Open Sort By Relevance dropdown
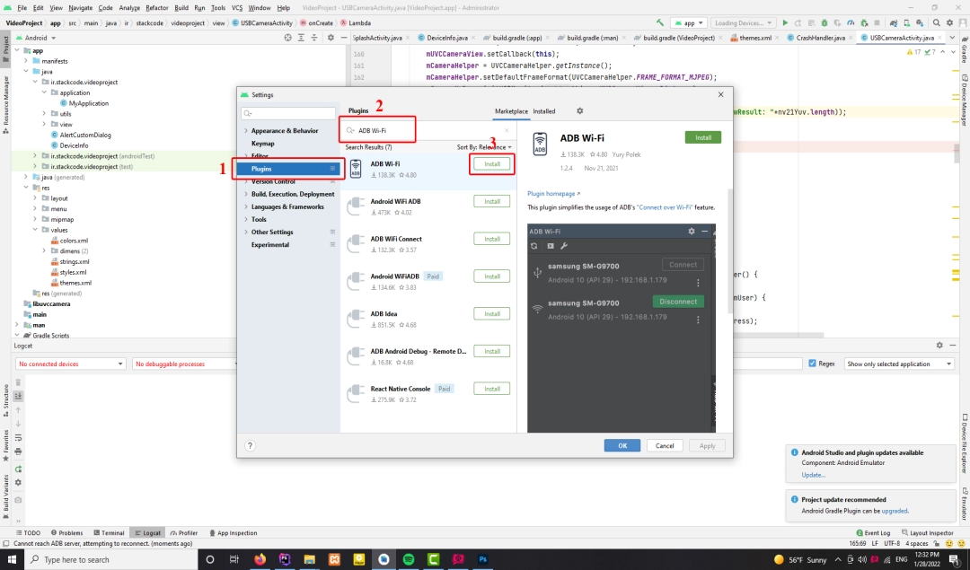The height and width of the screenshot is (570, 970). (484, 147)
